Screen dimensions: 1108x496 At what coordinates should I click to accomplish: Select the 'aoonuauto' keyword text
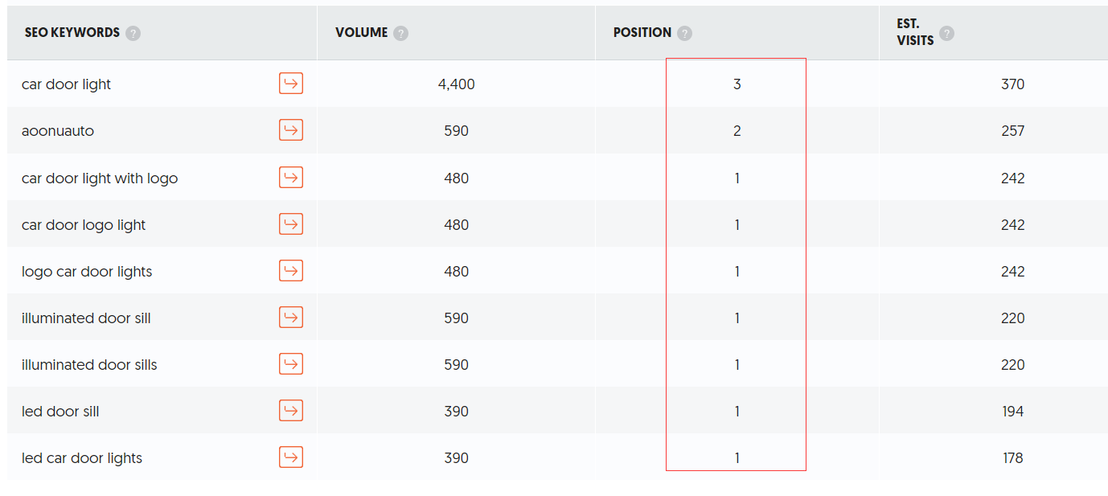[x=58, y=131]
